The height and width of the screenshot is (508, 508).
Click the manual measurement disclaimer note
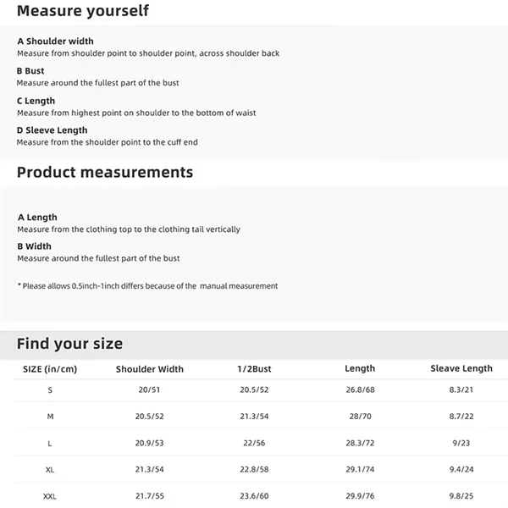tap(147, 286)
